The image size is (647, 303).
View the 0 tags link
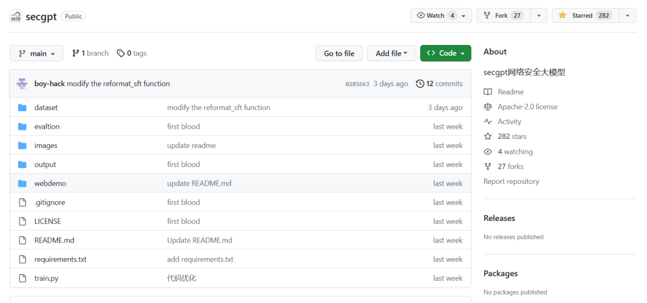tap(132, 53)
